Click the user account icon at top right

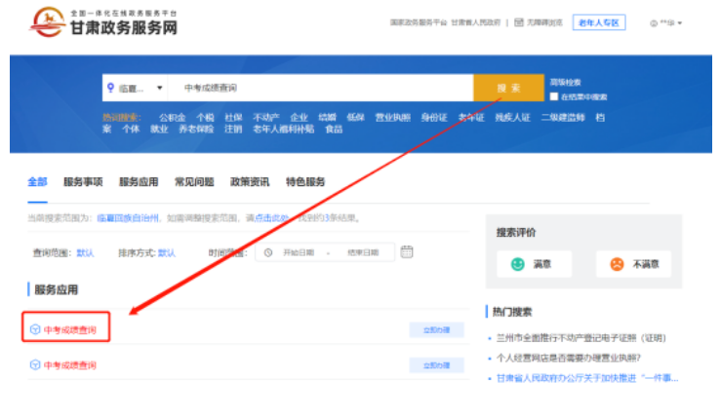(653, 22)
